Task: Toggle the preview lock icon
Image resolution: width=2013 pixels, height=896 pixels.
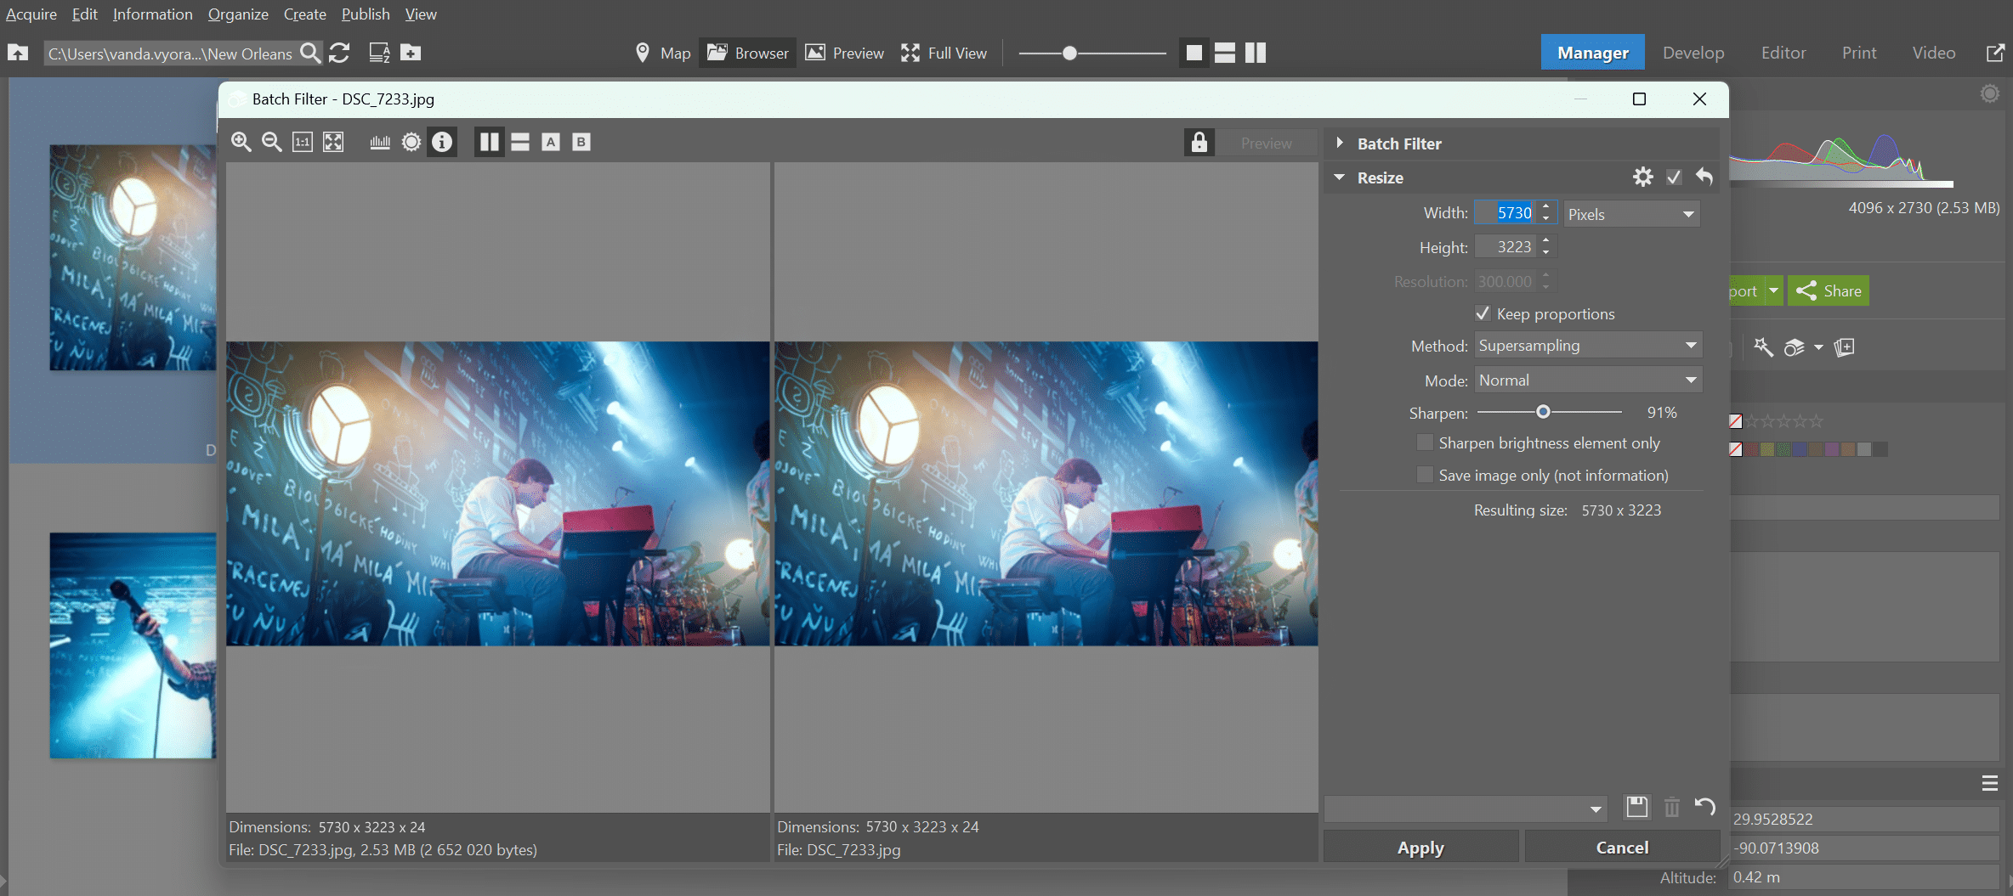Action: coord(1199,143)
